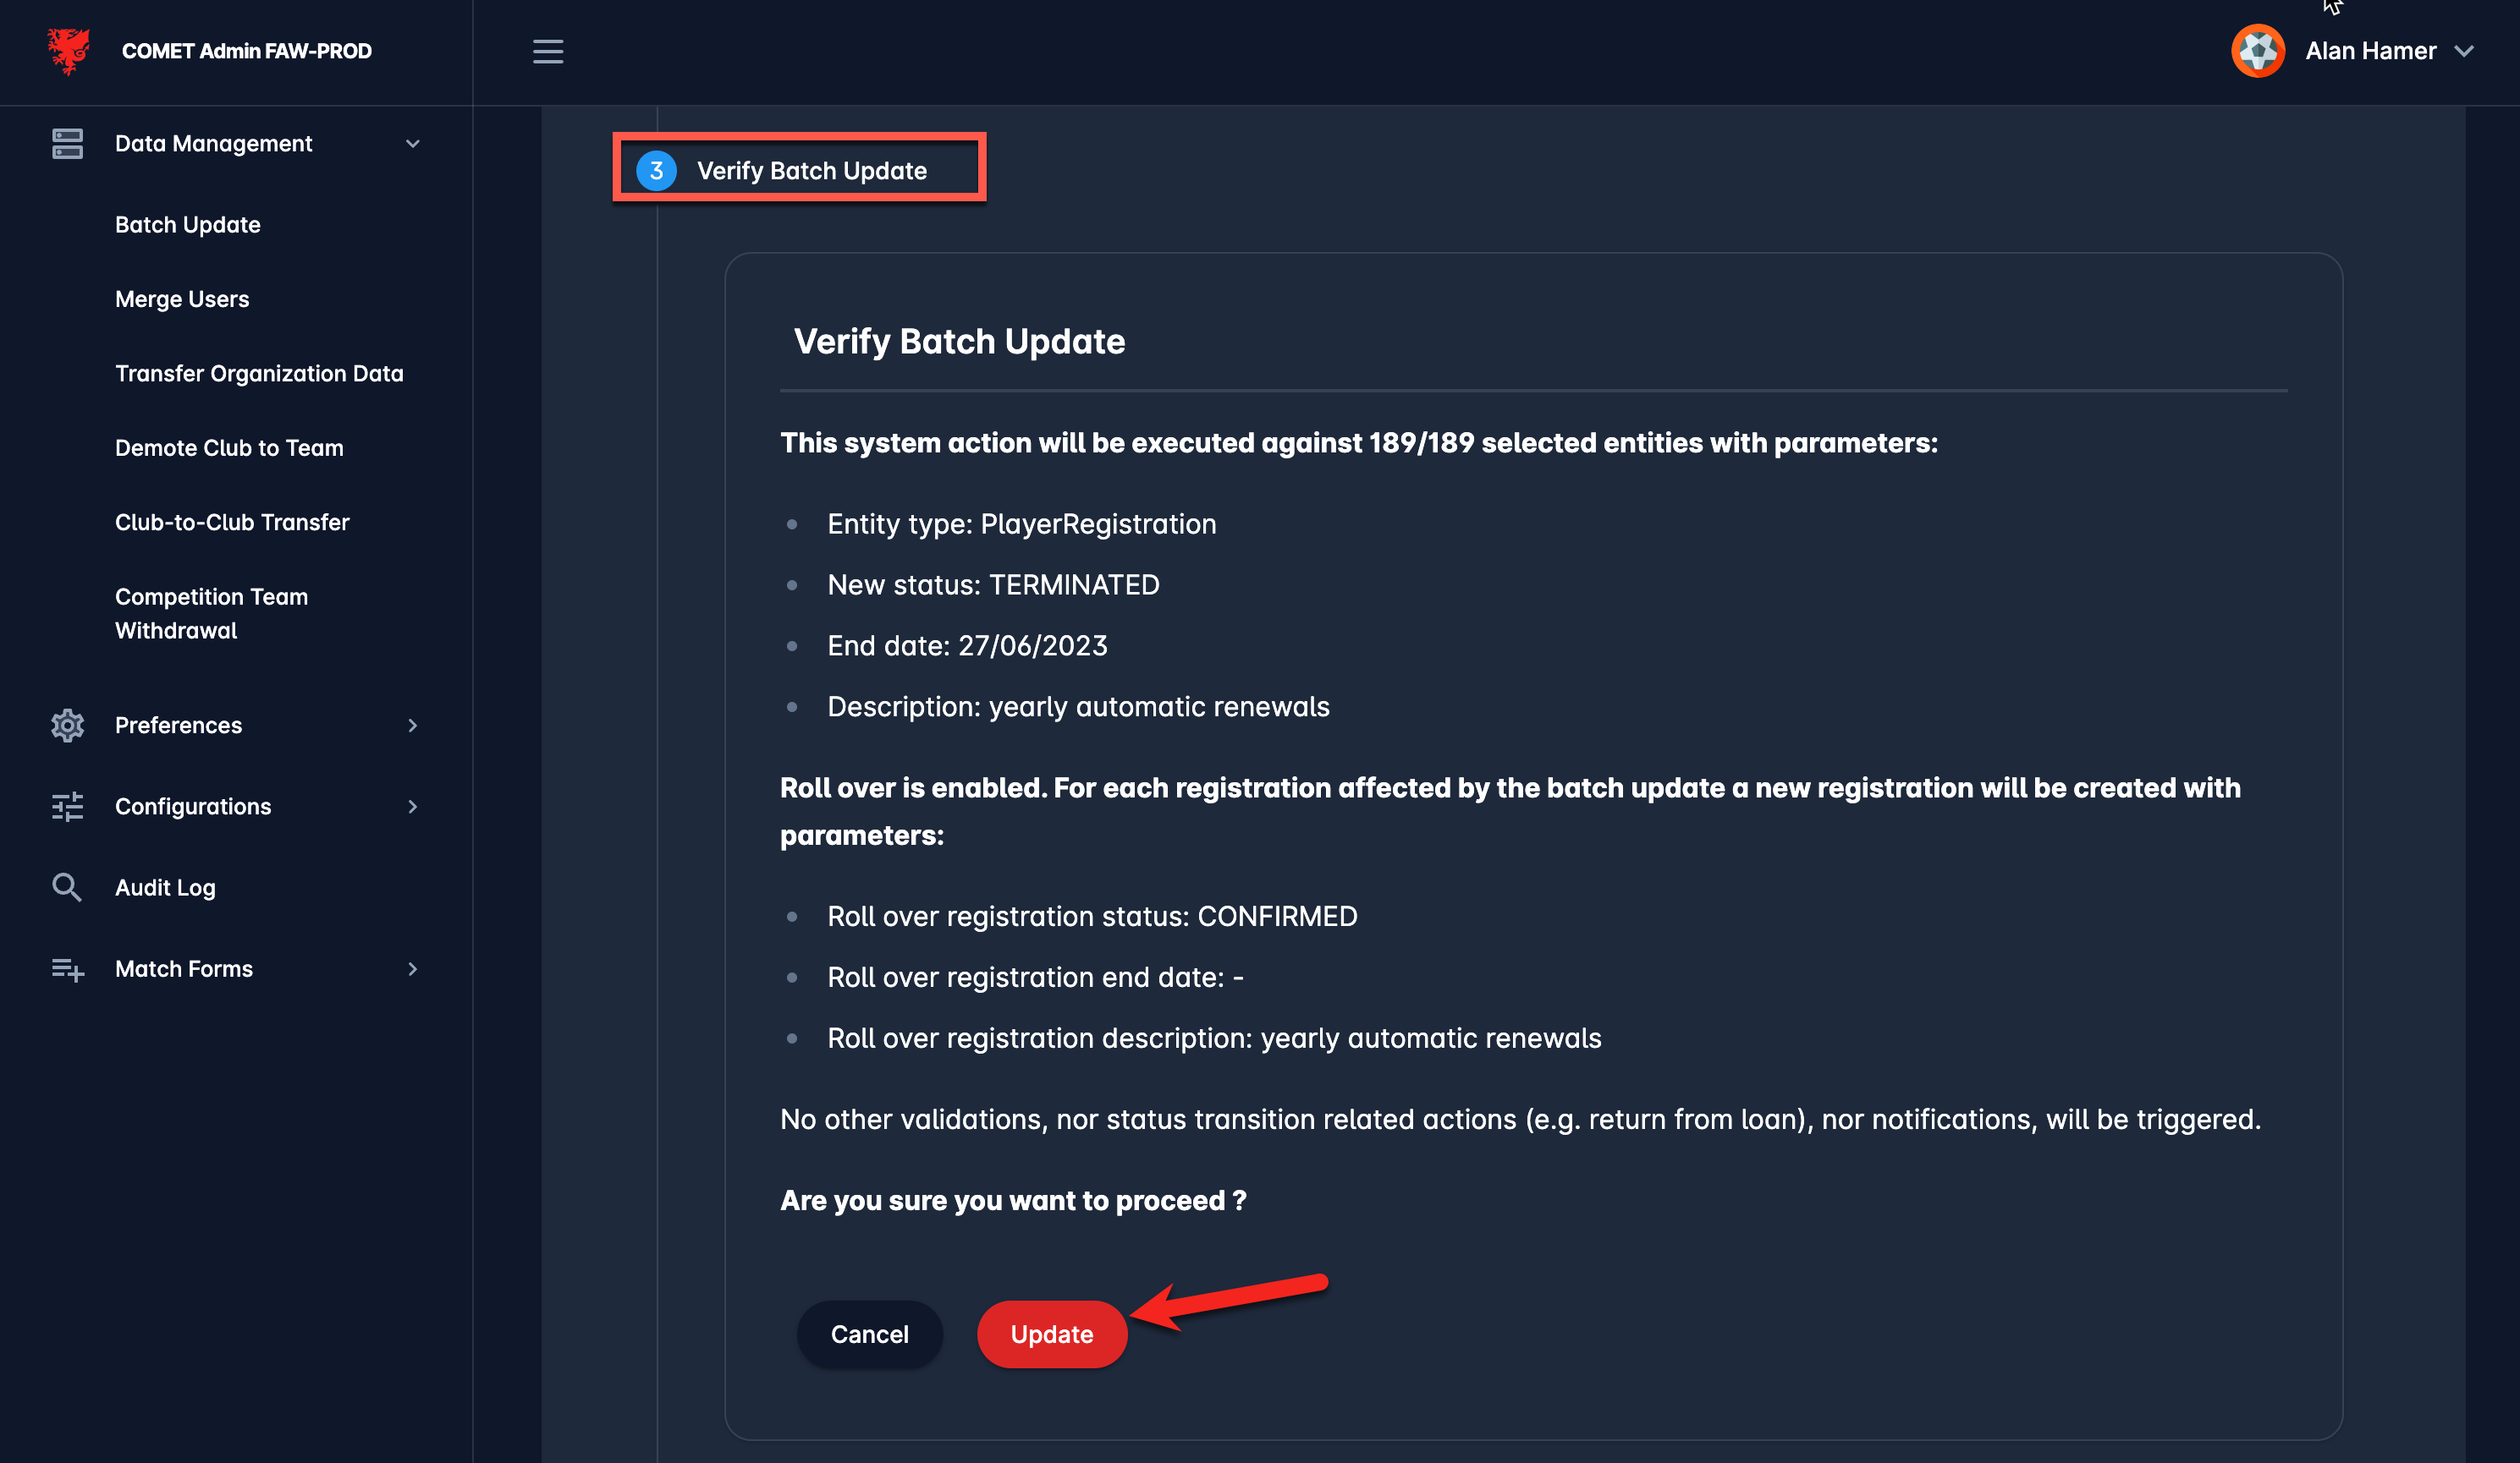This screenshot has height=1463, width=2520.
Task: Open the Alan Hamer user dropdown arrow
Action: pos(2465,51)
